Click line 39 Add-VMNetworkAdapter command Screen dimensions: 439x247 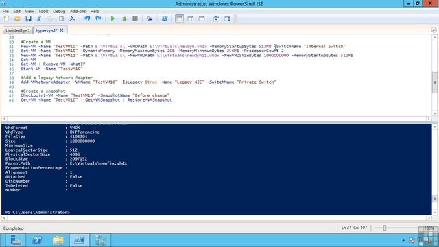[148, 82]
